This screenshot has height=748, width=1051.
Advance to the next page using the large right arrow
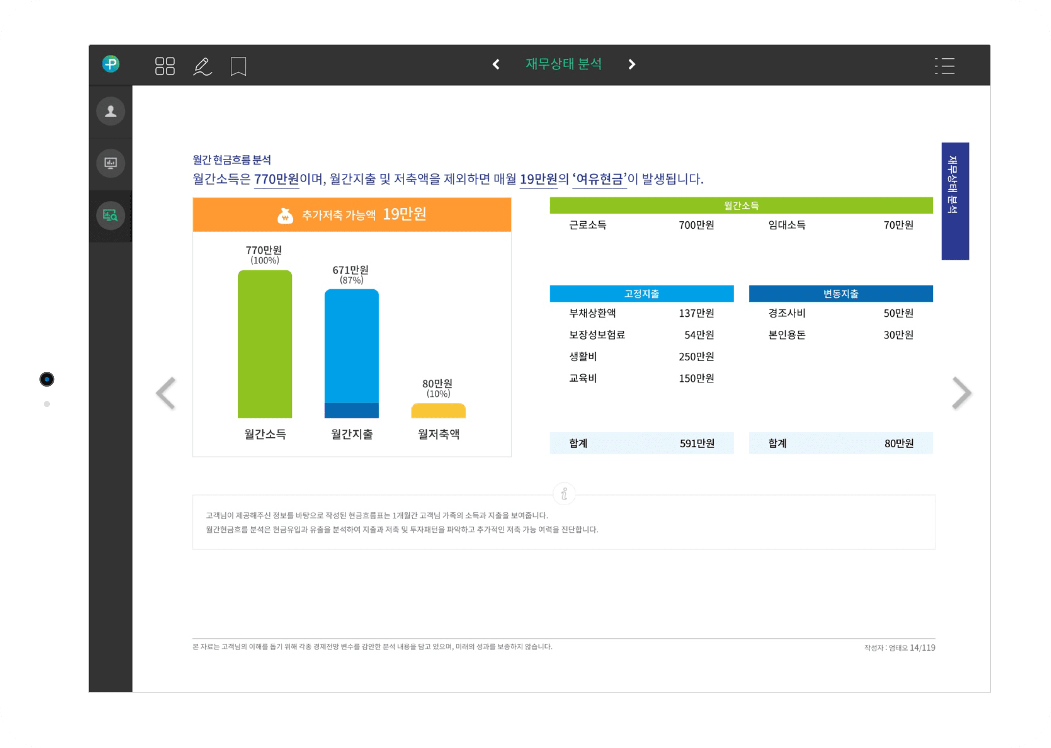[962, 393]
